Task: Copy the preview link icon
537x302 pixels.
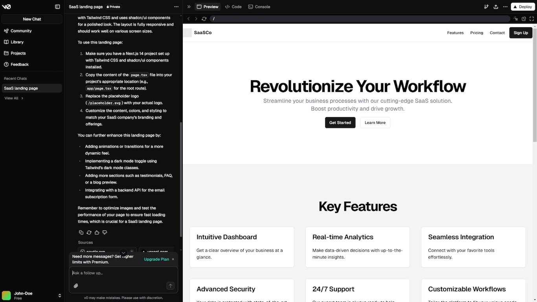Action: click(x=524, y=18)
